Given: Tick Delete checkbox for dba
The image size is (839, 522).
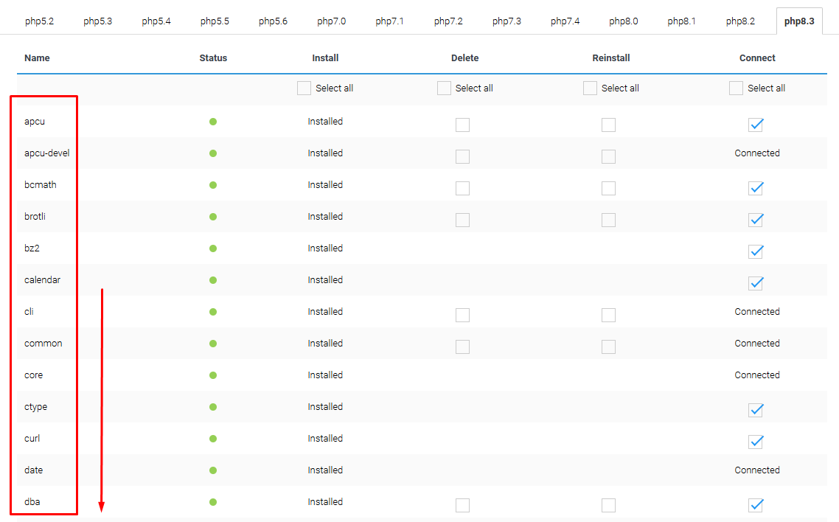Looking at the screenshot, I should pyautogui.click(x=462, y=506).
